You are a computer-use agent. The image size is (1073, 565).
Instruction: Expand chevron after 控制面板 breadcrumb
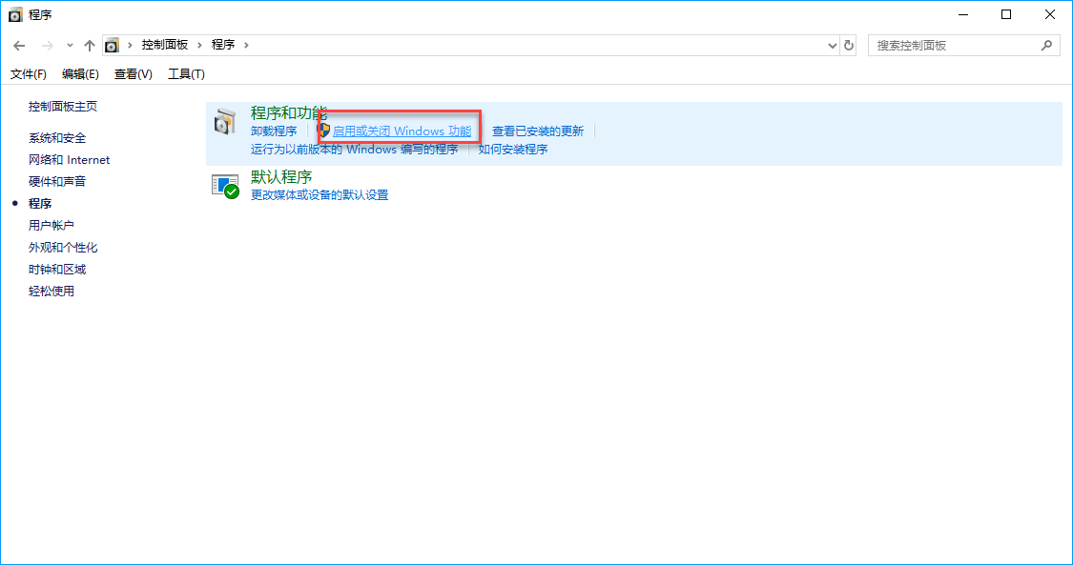coord(200,45)
